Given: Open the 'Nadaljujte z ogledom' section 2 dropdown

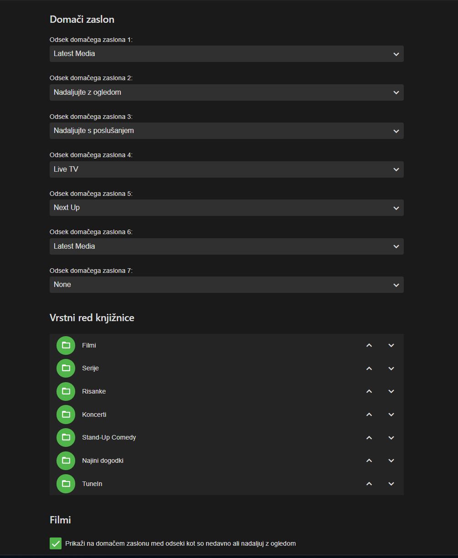Looking at the screenshot, I should [226, 92].
